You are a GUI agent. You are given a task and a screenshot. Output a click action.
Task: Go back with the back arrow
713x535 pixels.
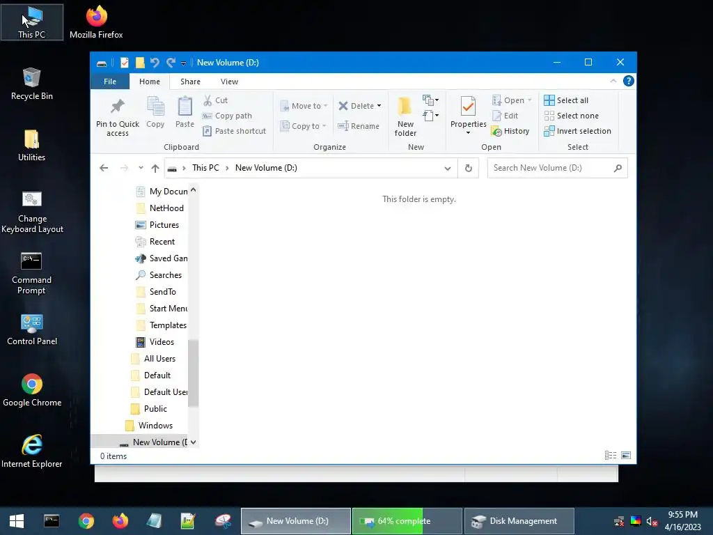[104, 168]
